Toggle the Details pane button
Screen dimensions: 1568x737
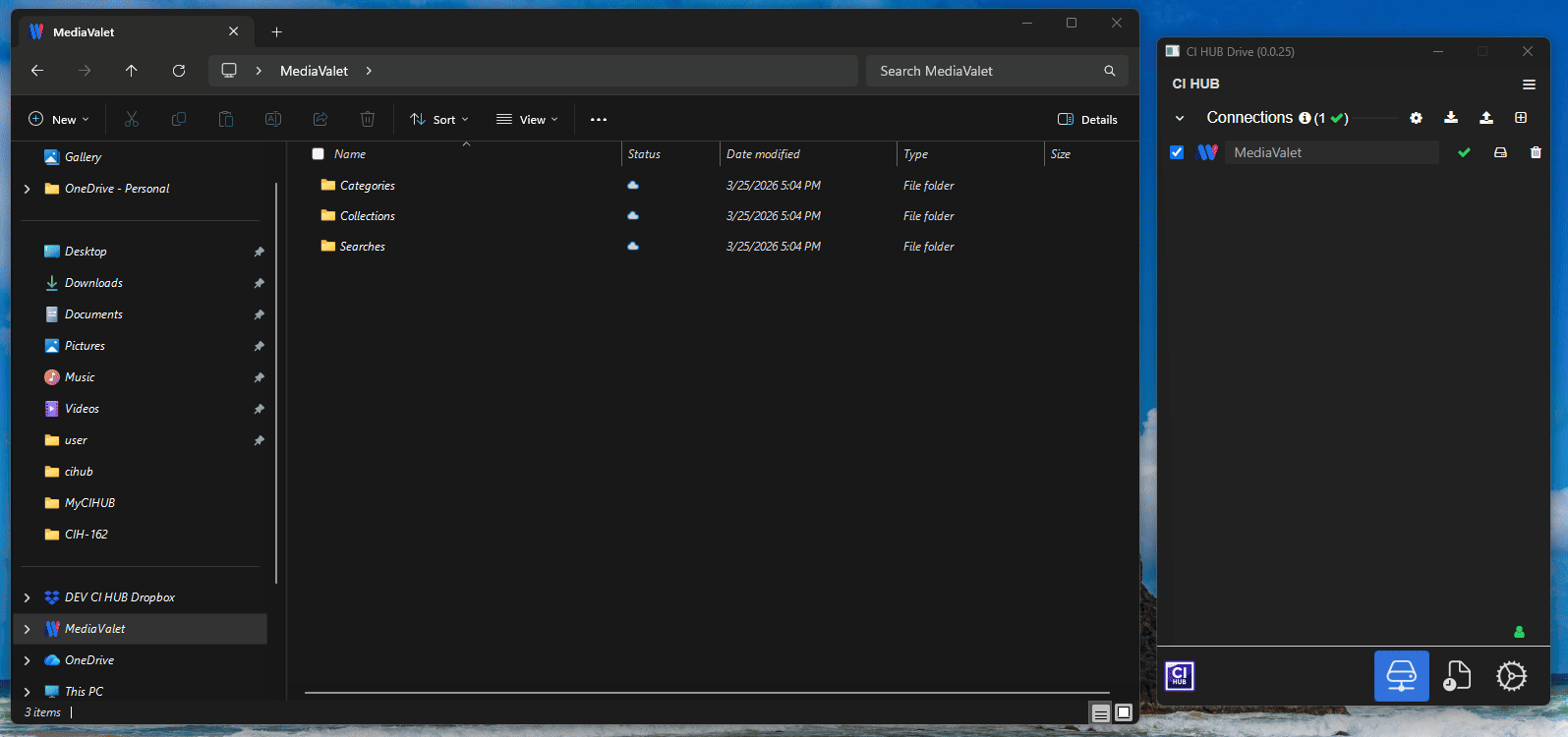pyautogui.click(x=1087, y=120)
